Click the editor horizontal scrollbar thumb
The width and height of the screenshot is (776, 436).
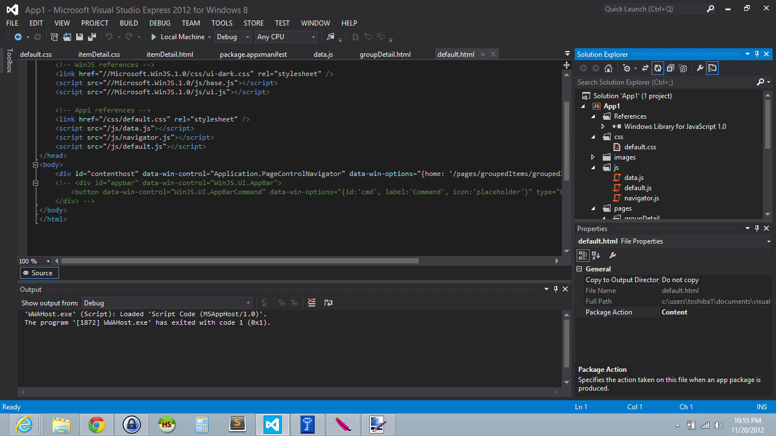[239, 261]
